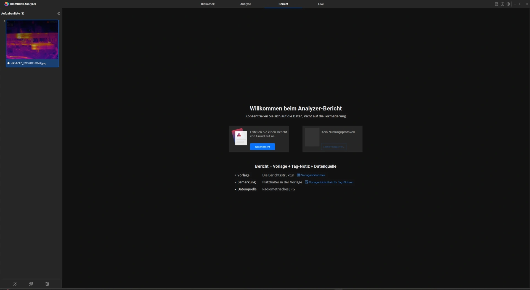Image resolution: width=530 pixels, height=290 pixels.
Task: Click the Aufgabenliste (1) panel header
Action: (x=13, y=14)
